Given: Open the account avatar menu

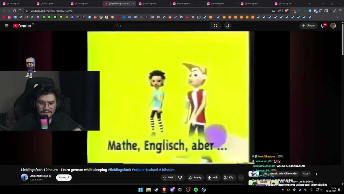Looking at the screenshot, I should (333, 26).
